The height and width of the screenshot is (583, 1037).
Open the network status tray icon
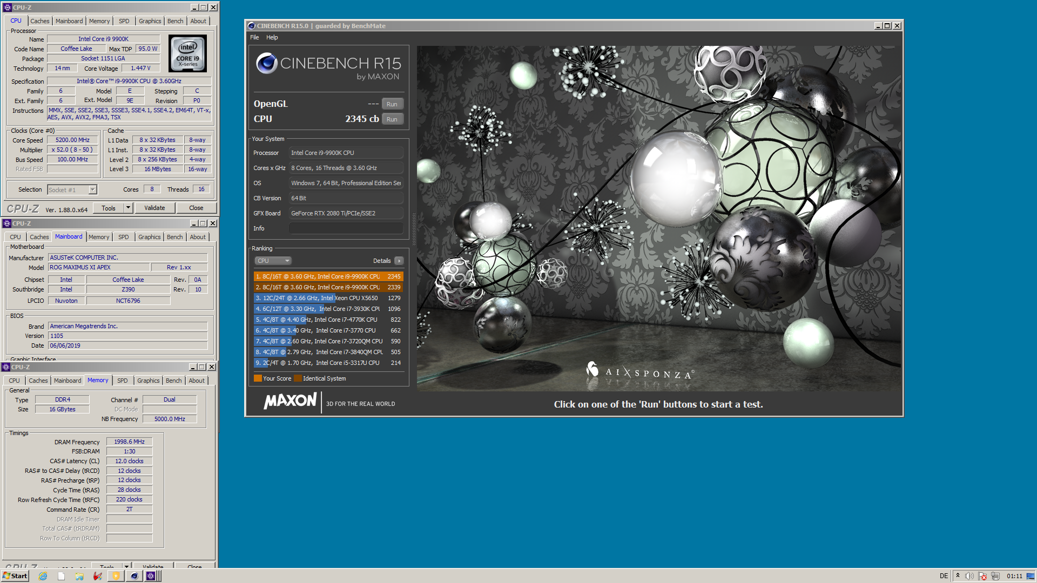[x=995, y=576]
